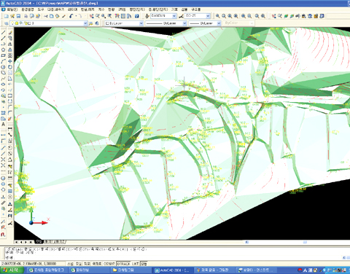Click the Cut scissors icon

point(45,16)
